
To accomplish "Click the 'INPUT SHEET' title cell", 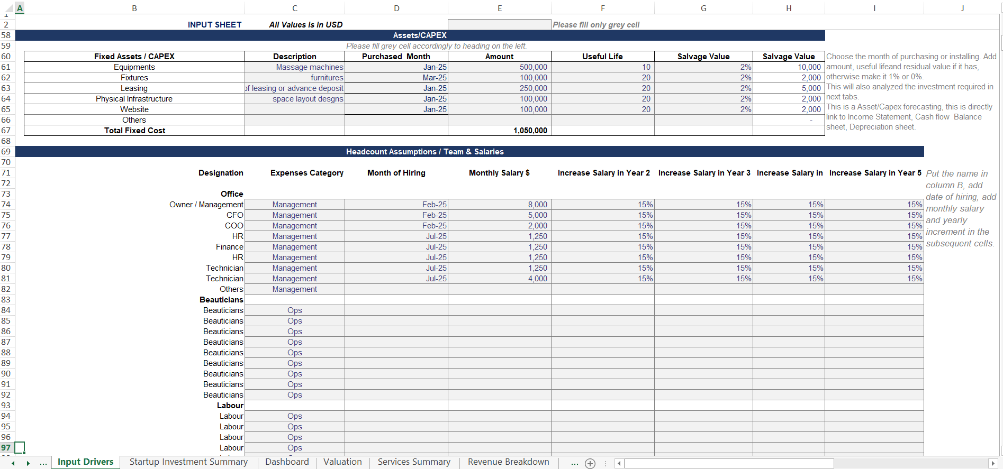I will click(x=214, y=25).
